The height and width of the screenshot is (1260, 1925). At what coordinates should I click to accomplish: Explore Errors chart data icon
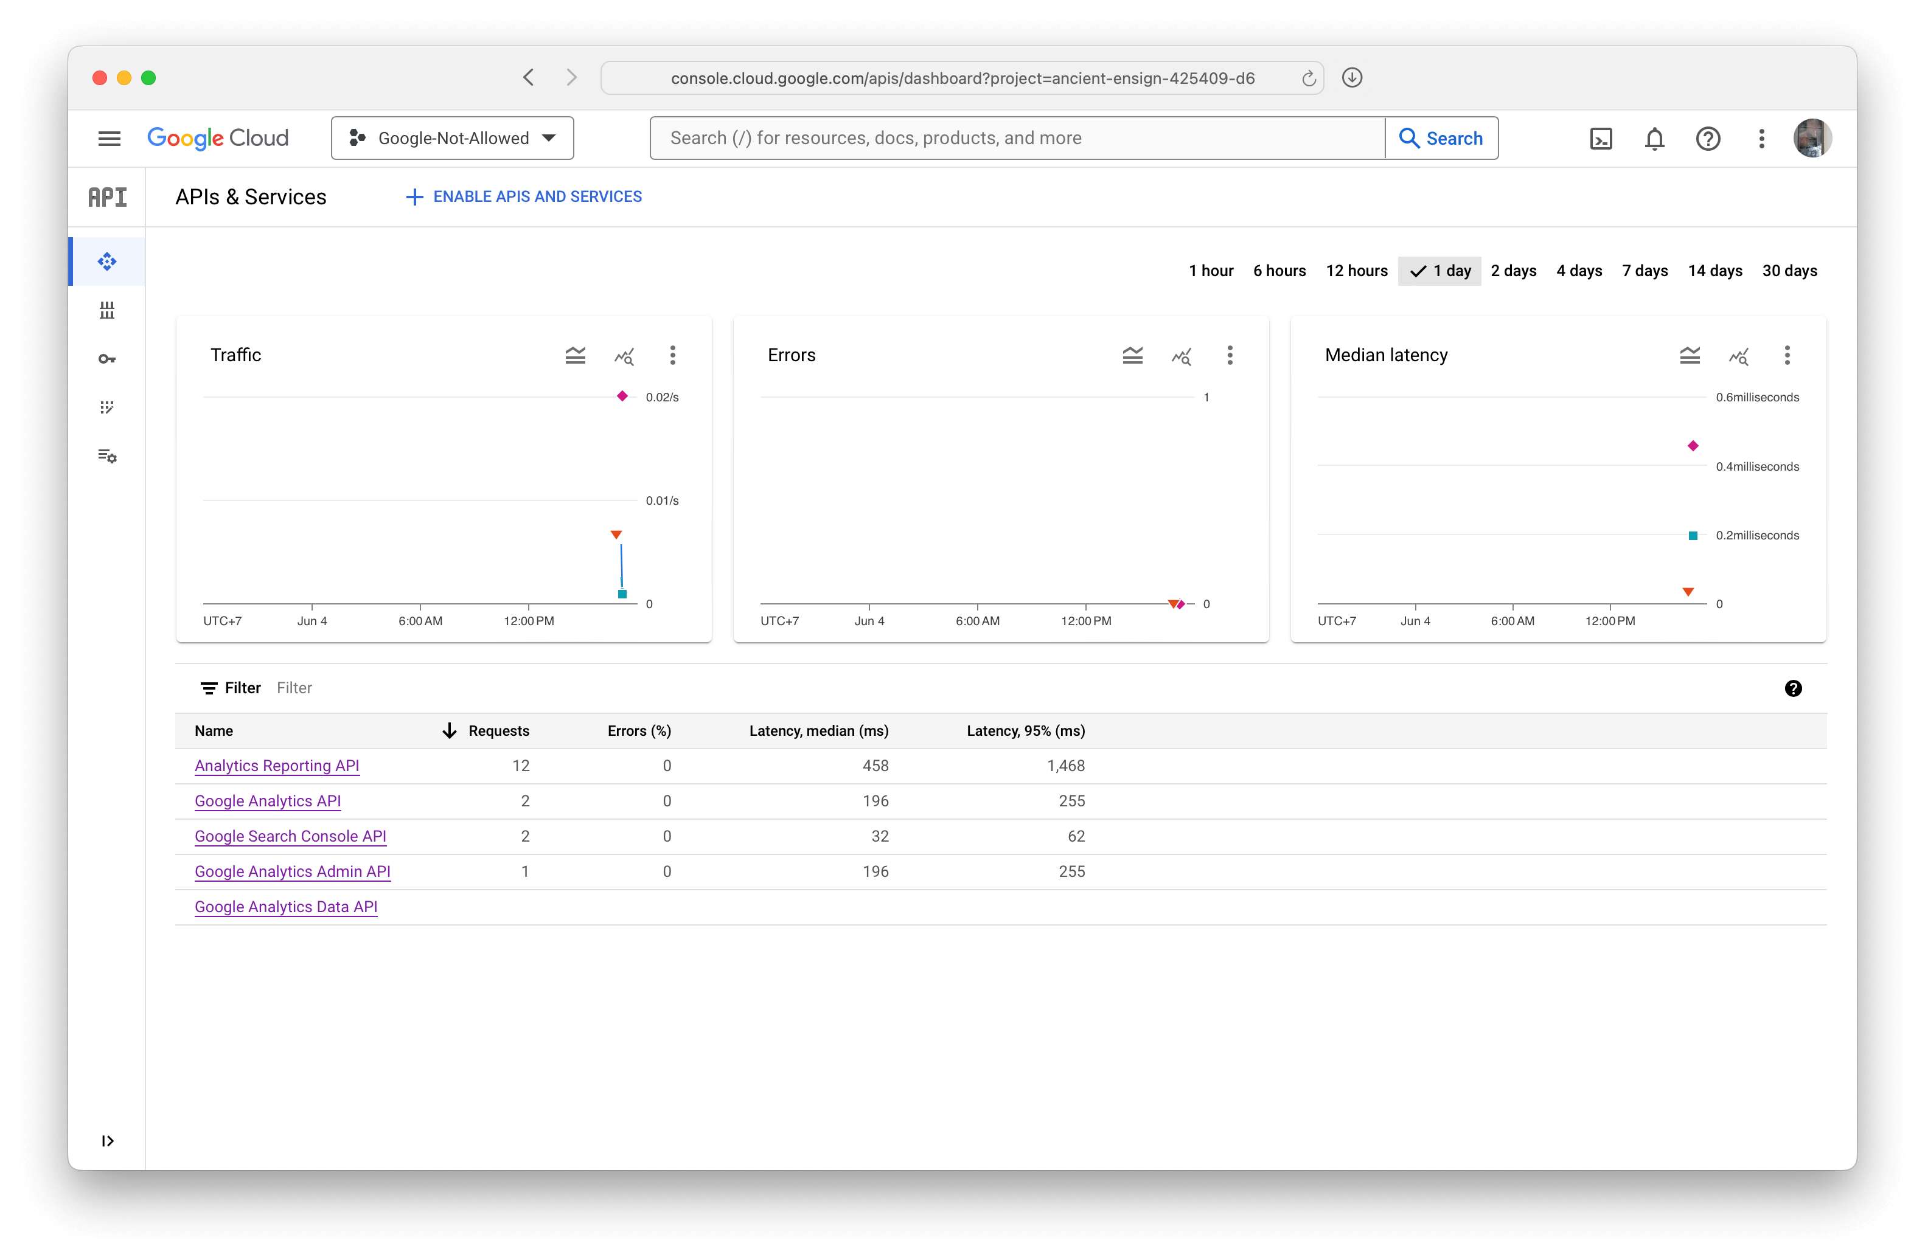(x=1181, y=356)
